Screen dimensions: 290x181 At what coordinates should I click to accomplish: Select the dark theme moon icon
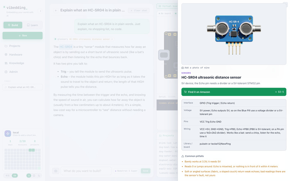pyautogui.click(x=39, y=176)
